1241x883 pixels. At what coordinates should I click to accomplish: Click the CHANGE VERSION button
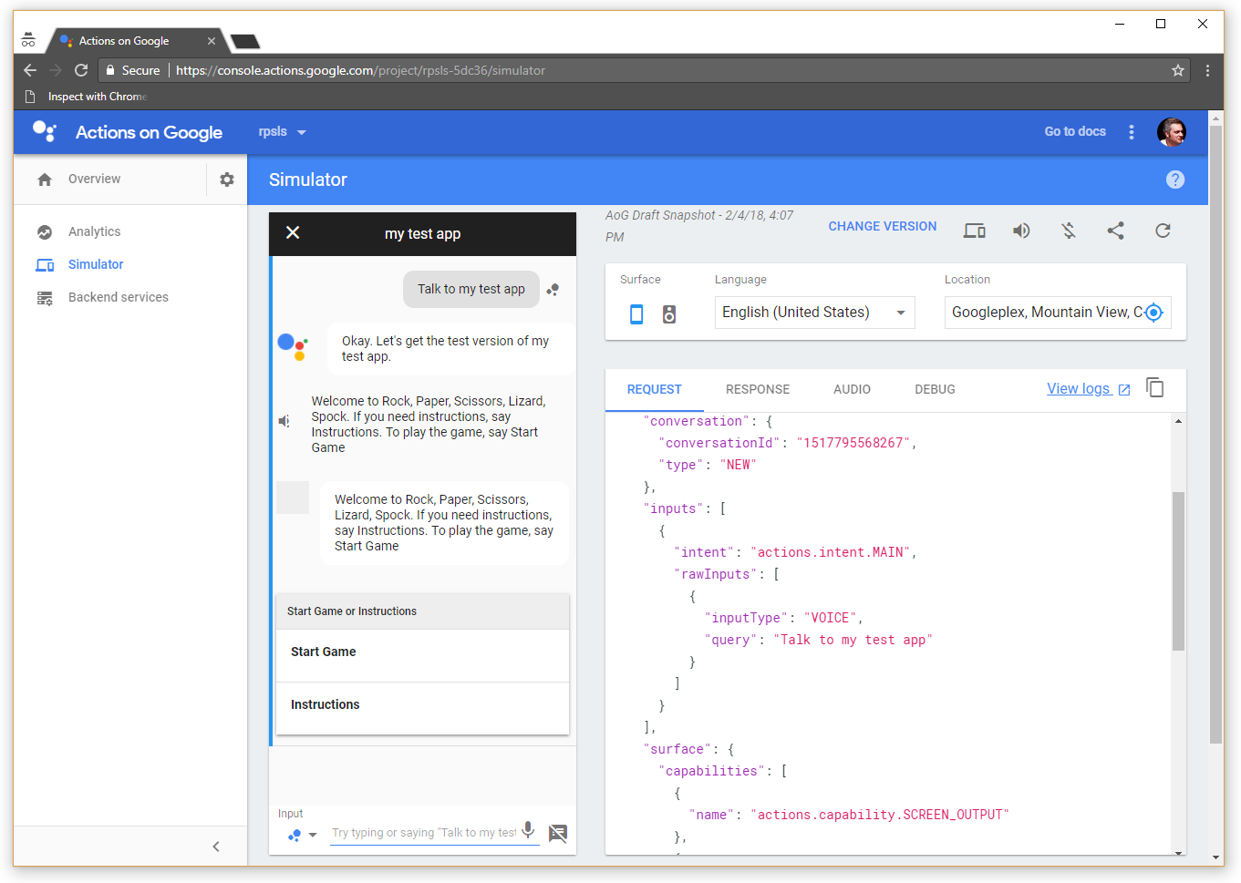coord(882,226)
